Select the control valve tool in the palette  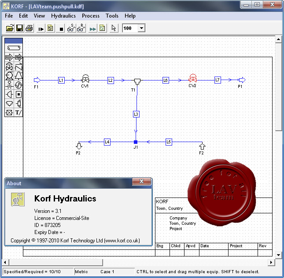click(x=9, y=66)
